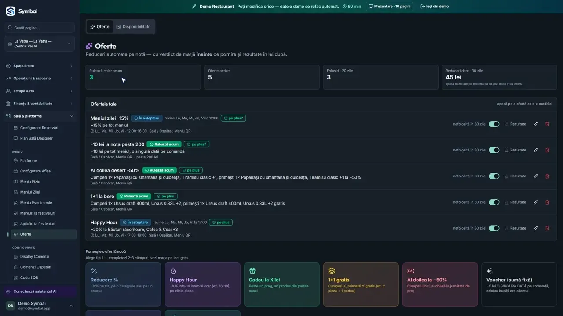Viewport: 563px width, 316px height.
Task: Edit the Meniul zilei -15% offer pencil
Action: click(536, 124)
